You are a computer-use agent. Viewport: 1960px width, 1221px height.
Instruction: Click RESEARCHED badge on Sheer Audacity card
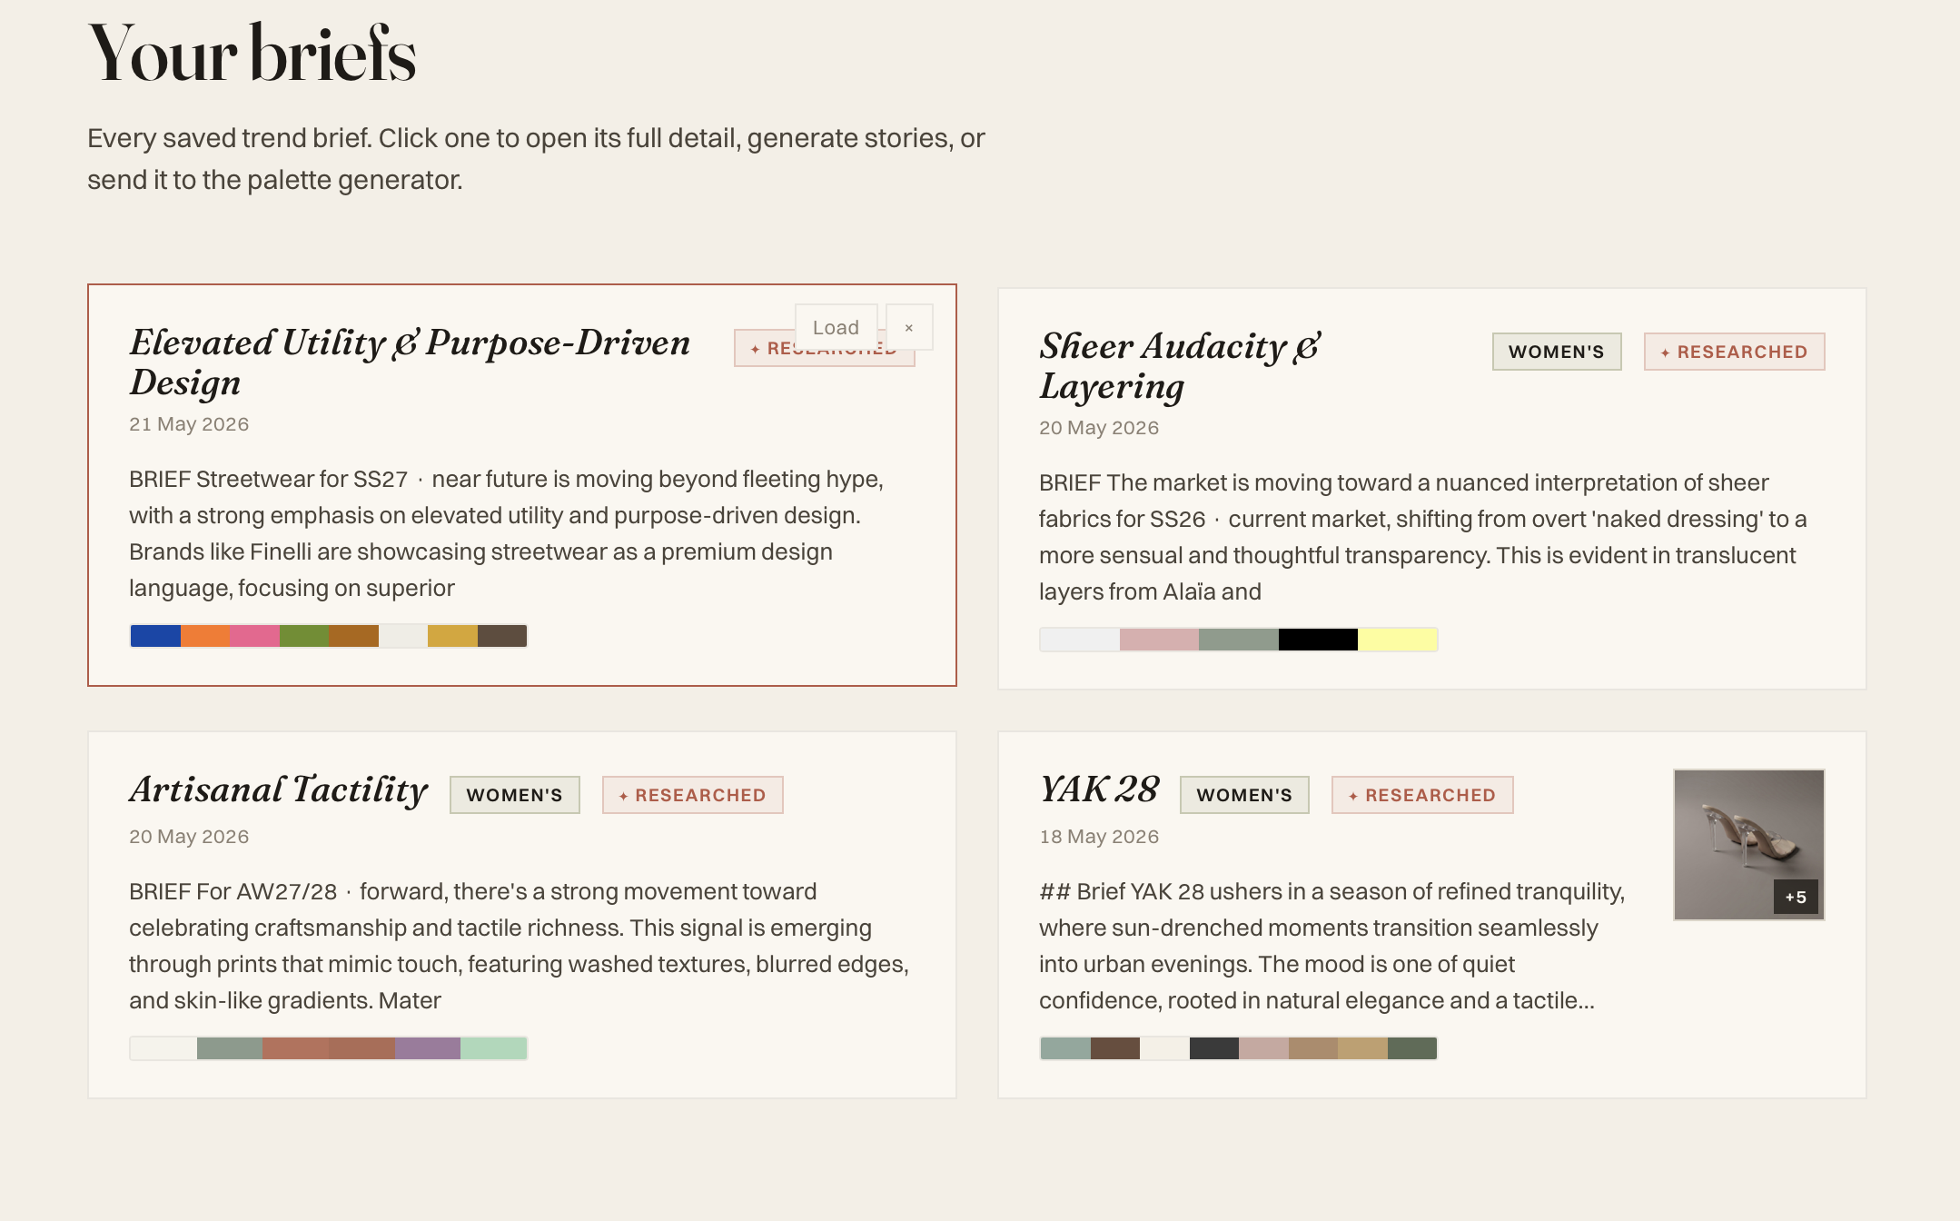pyautogui.click(x=1734, y=352)
